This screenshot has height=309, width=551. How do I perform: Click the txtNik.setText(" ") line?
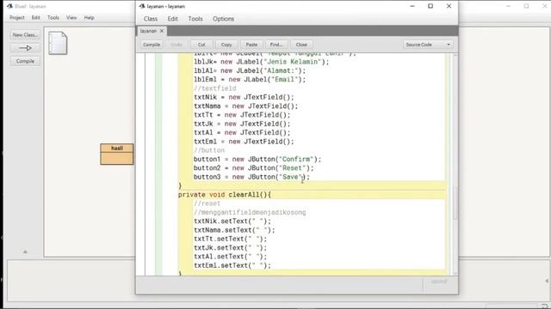point(232,221)
